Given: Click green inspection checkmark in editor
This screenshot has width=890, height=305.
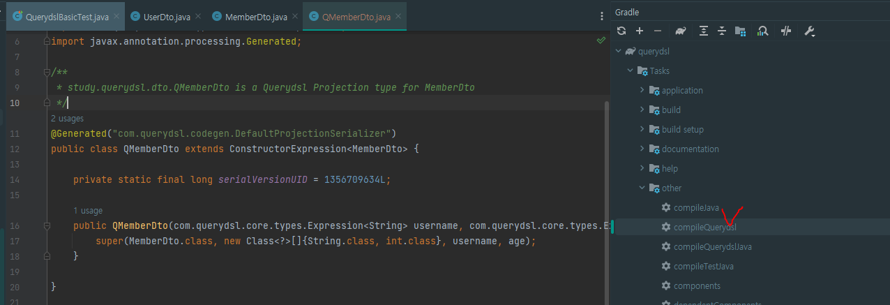Looking at the screenshot, I should [x=601, y=41].
